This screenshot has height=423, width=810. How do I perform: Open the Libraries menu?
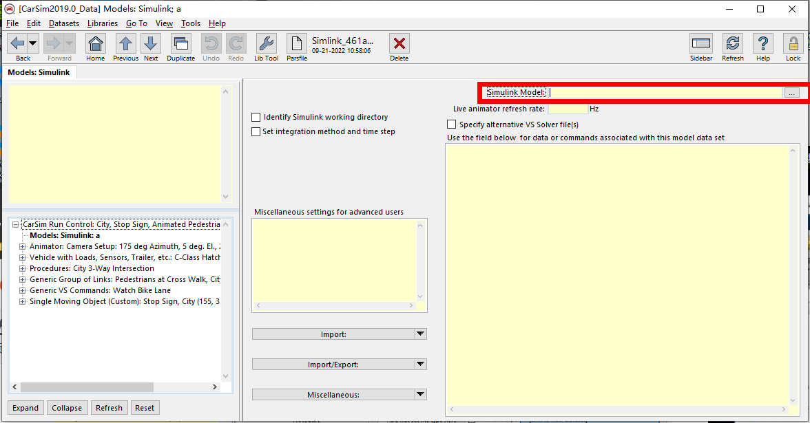tap(102, 23)
